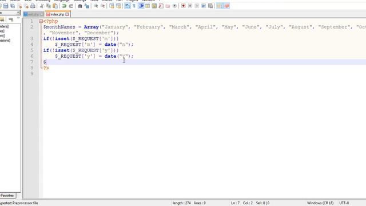Viewport: 366px width, 206px height.
Task: Toggle file Monitoring eye icon
Action: (174, 6)
